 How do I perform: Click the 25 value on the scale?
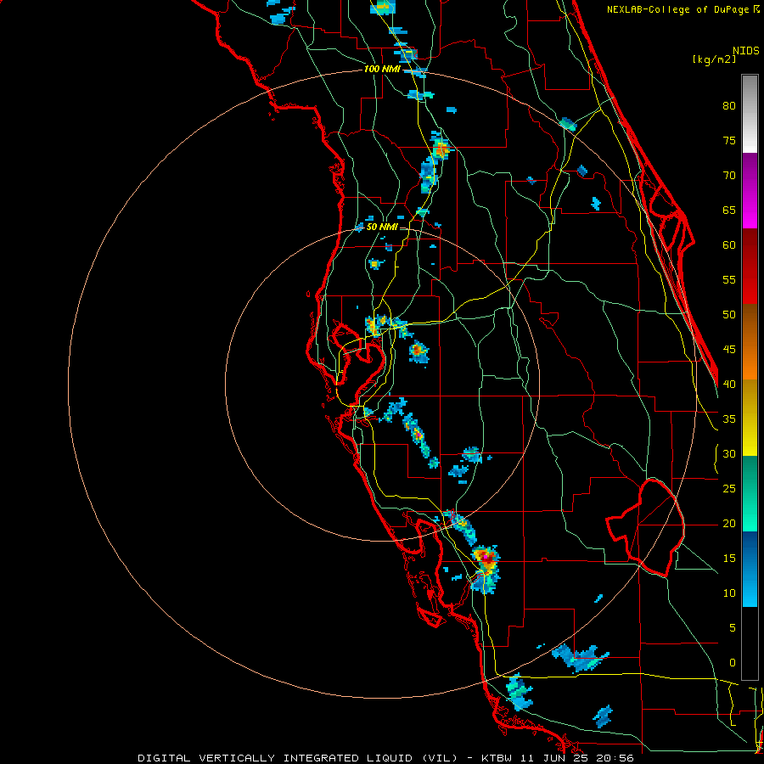pyautogui.click(x=729, y=488)
